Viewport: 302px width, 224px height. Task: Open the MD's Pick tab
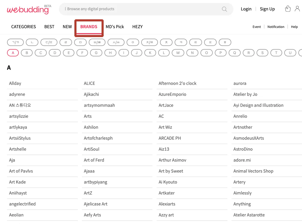click(115, 27)
